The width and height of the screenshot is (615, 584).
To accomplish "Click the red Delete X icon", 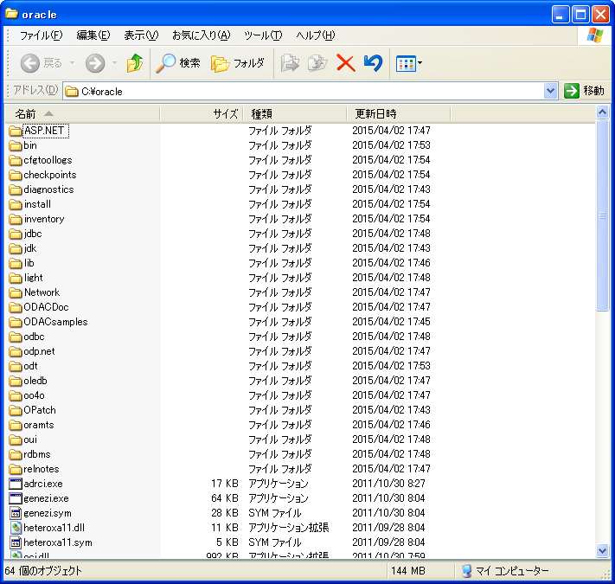I will [345, 63].
